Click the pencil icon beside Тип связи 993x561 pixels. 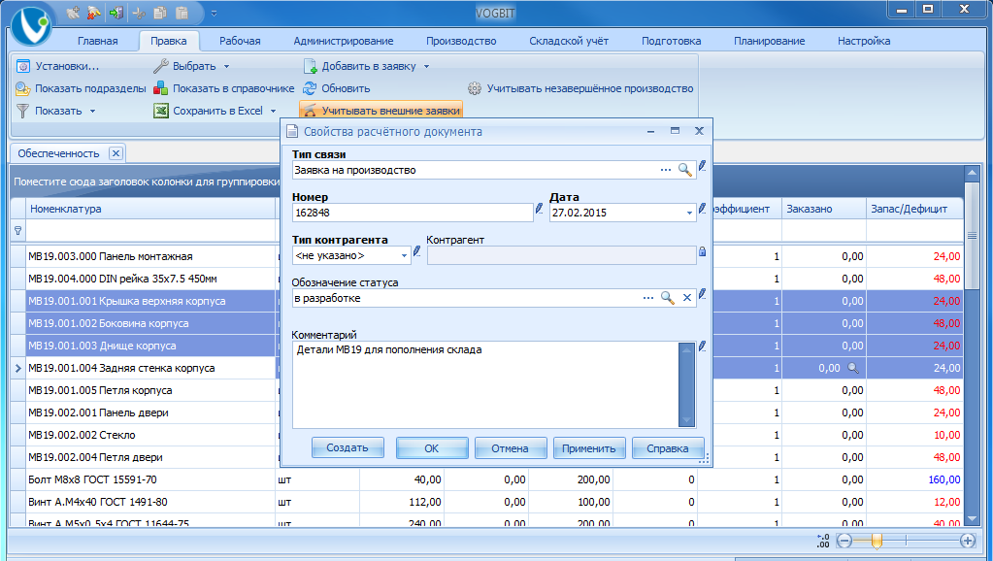[x=703, y=167]
